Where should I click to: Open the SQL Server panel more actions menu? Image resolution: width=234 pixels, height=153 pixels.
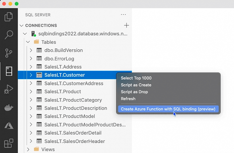pos(123,15)
